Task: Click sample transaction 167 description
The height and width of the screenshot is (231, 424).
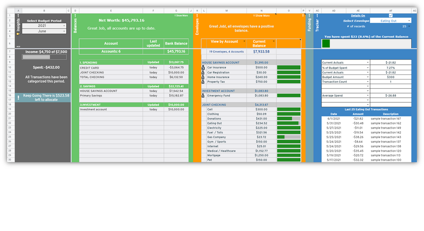Action: pos(386,119)
